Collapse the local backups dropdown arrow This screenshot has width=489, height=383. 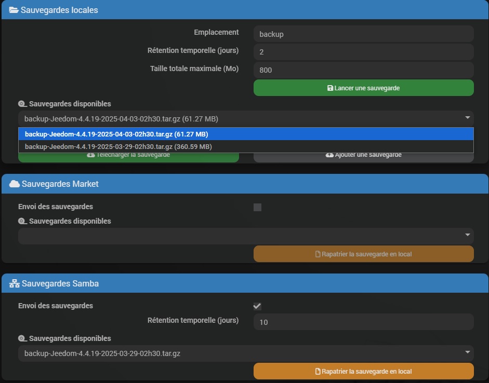click(x=467, y=118)
